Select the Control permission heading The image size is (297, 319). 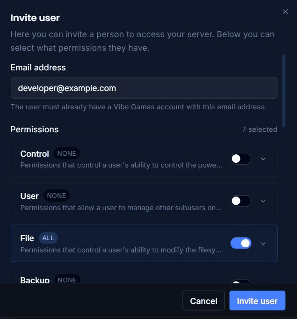tap(35, 154)
